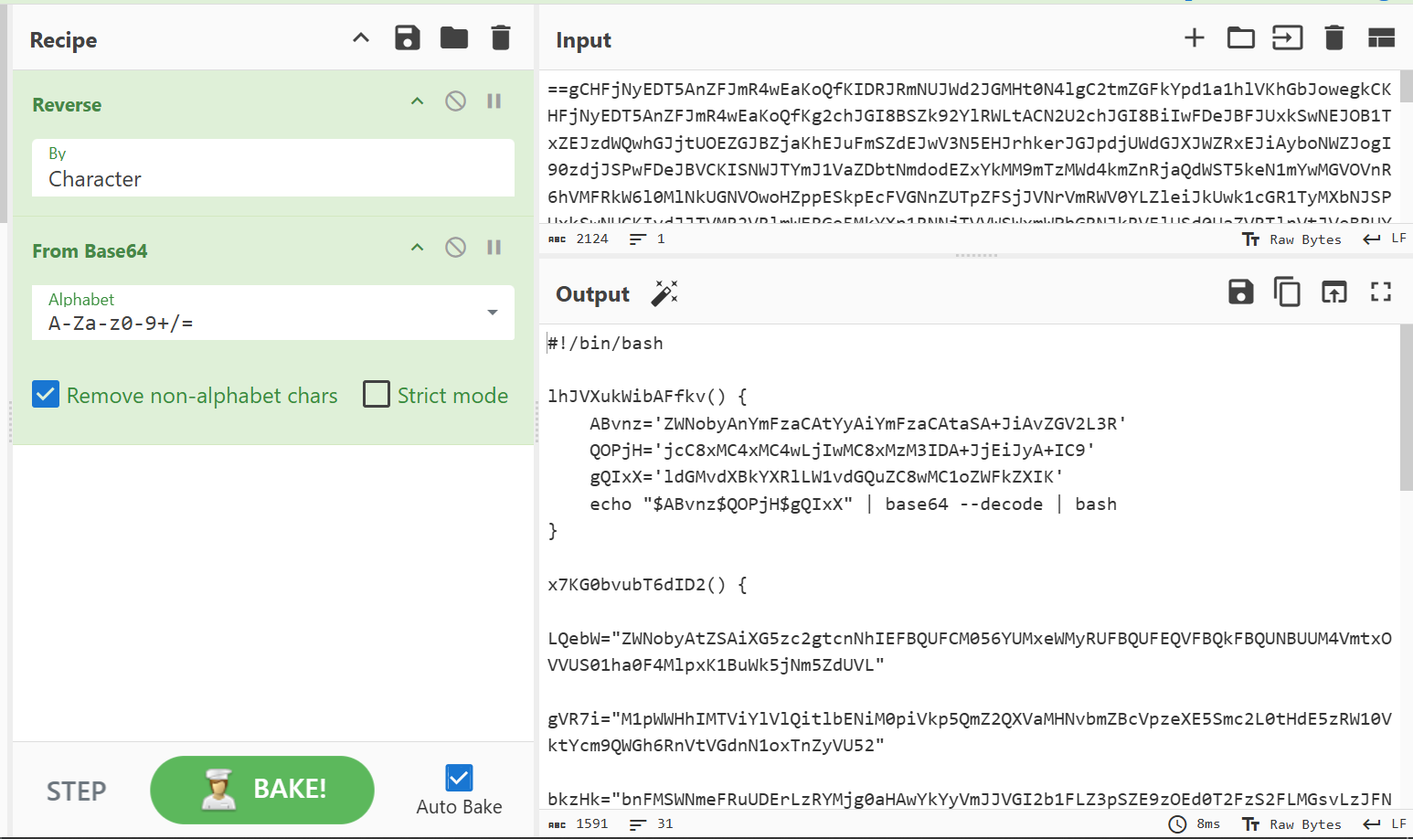
Task: Set breakpoint on From Base64 operation
Action: click(x=494, y=248)
